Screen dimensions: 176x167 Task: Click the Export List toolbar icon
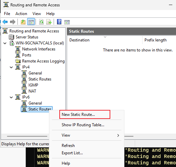[x=49, y=22]
